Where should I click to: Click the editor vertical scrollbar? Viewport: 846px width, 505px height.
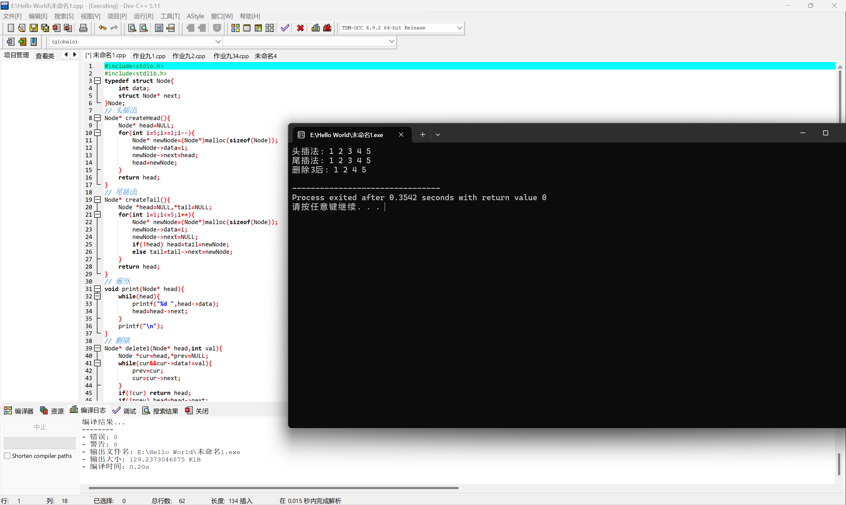coord(839,95)
